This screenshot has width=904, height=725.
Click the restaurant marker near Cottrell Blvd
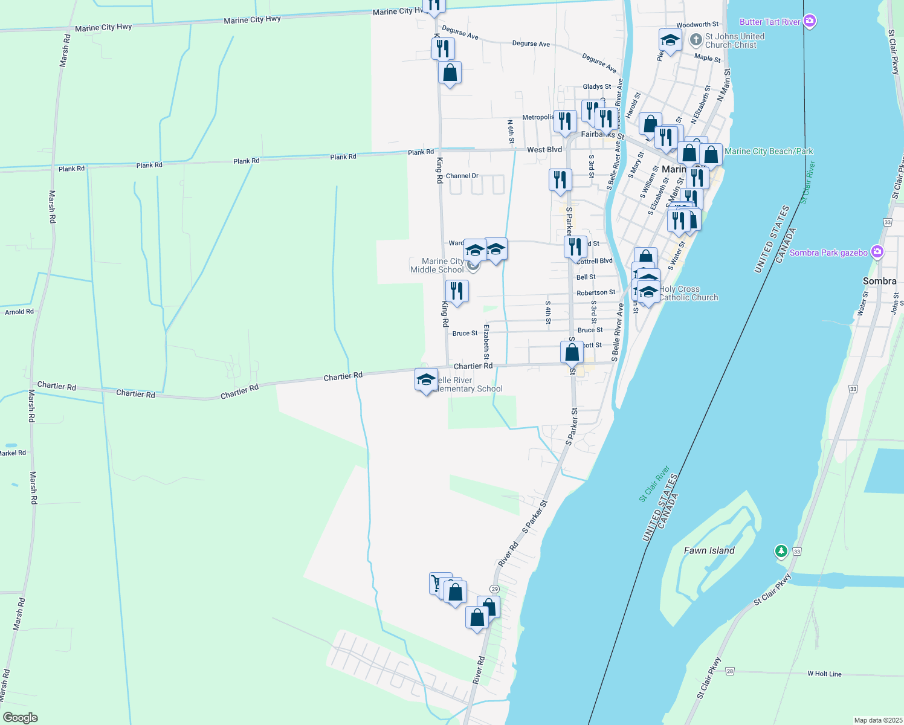(x=575, y=246)
